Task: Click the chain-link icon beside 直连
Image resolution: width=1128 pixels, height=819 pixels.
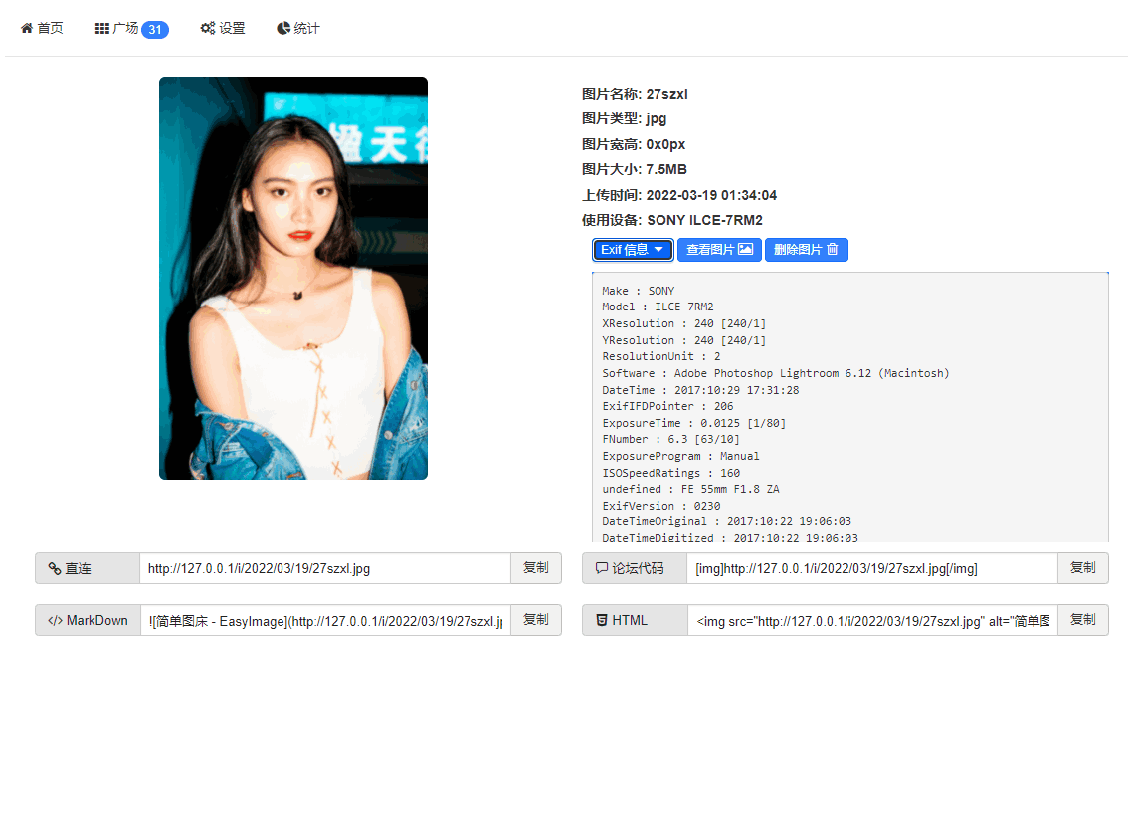Action: point(56,567)
